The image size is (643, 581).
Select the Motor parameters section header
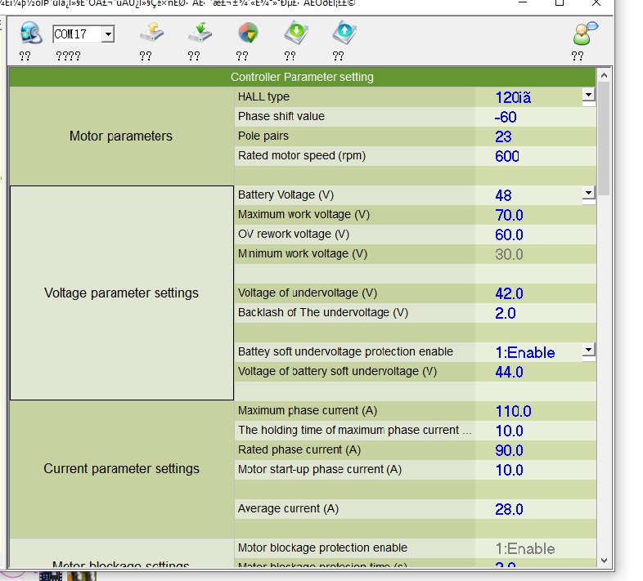click(121, 136)
